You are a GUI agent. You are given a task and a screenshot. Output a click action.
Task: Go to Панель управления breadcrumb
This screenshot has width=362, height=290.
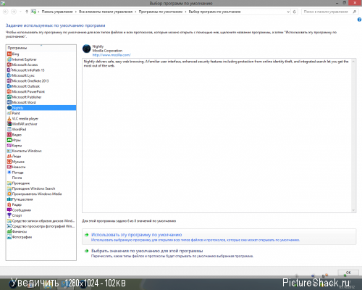click(57, 12)
